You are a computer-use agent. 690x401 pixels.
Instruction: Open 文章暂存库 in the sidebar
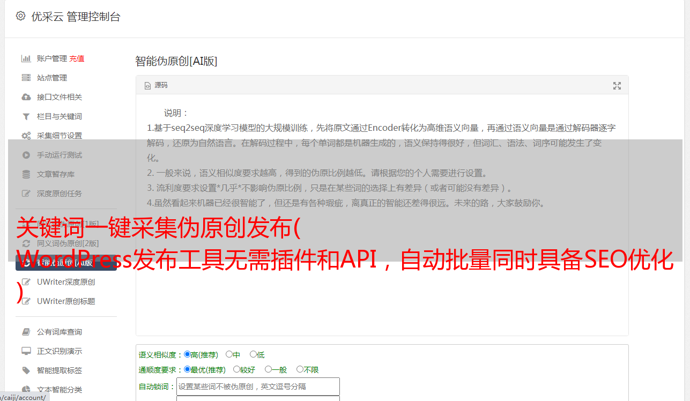[x=56, y=174]
